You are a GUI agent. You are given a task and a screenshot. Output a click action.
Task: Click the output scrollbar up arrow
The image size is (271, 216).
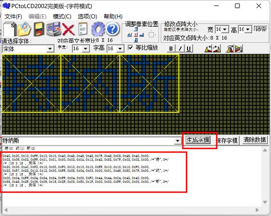pyautogui.click(x=265, y=150)
